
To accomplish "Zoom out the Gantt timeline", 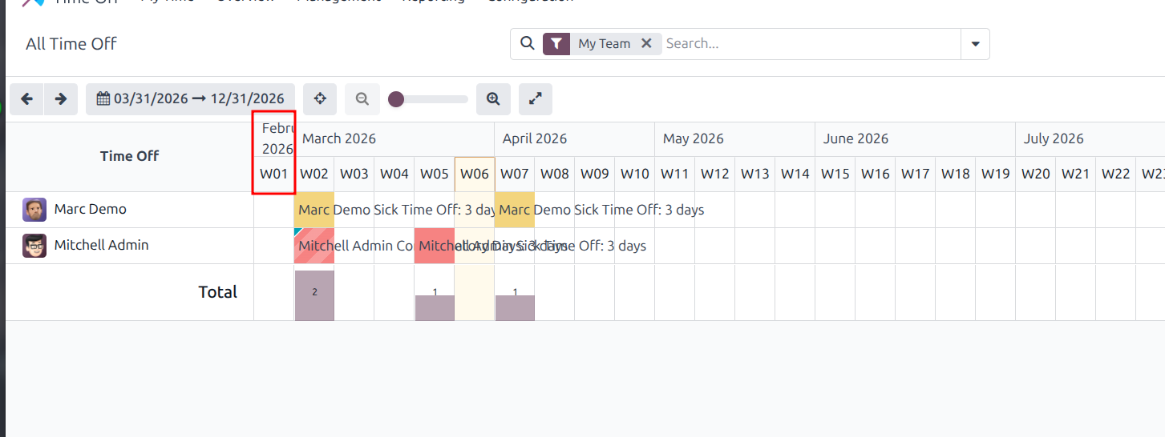I will [x=362, y=99].
